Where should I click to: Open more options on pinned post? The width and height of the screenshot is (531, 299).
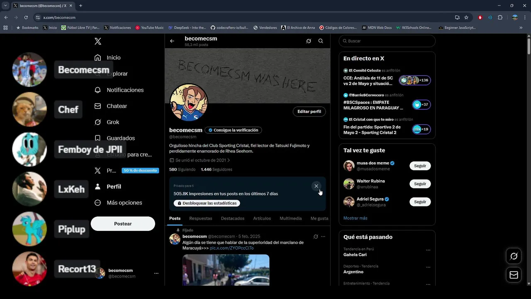coord(323,237)
